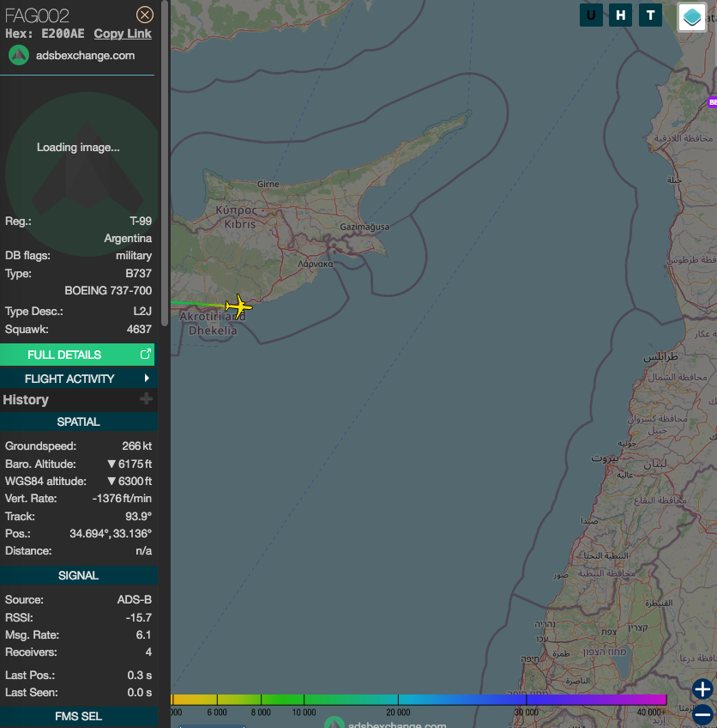
Task: Open the map layers selector
Action: pyautogui.click(x=692, y=17)
